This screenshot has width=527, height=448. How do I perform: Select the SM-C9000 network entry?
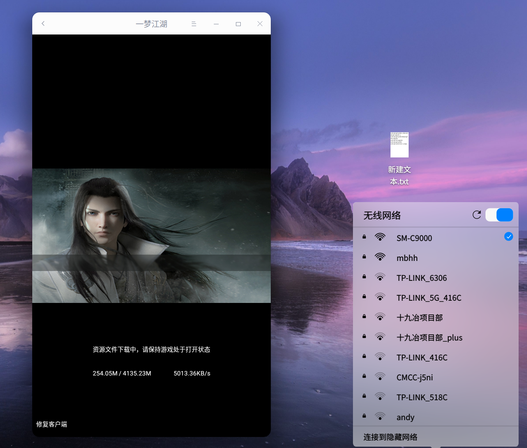click(x=413, y=237)
